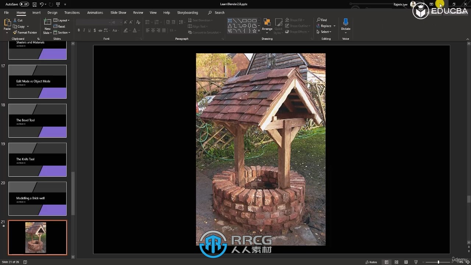471x265 pixels.
Task: Click the Notes button in status bar
Action: (371, 262)
